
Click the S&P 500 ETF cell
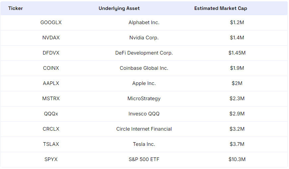(144, 159)
